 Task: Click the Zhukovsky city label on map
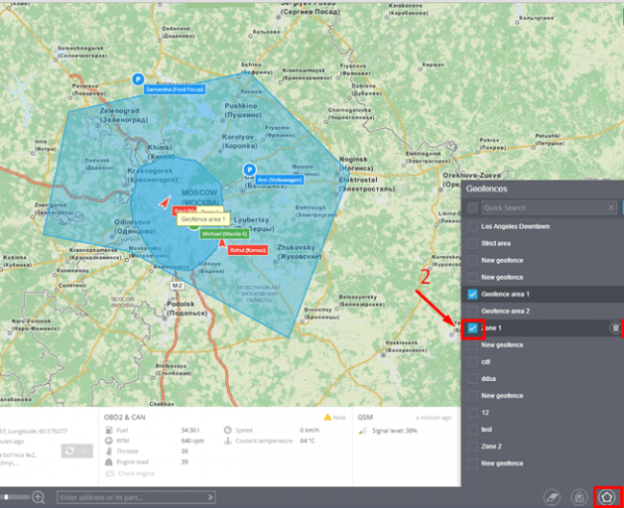tap(300, 252)
